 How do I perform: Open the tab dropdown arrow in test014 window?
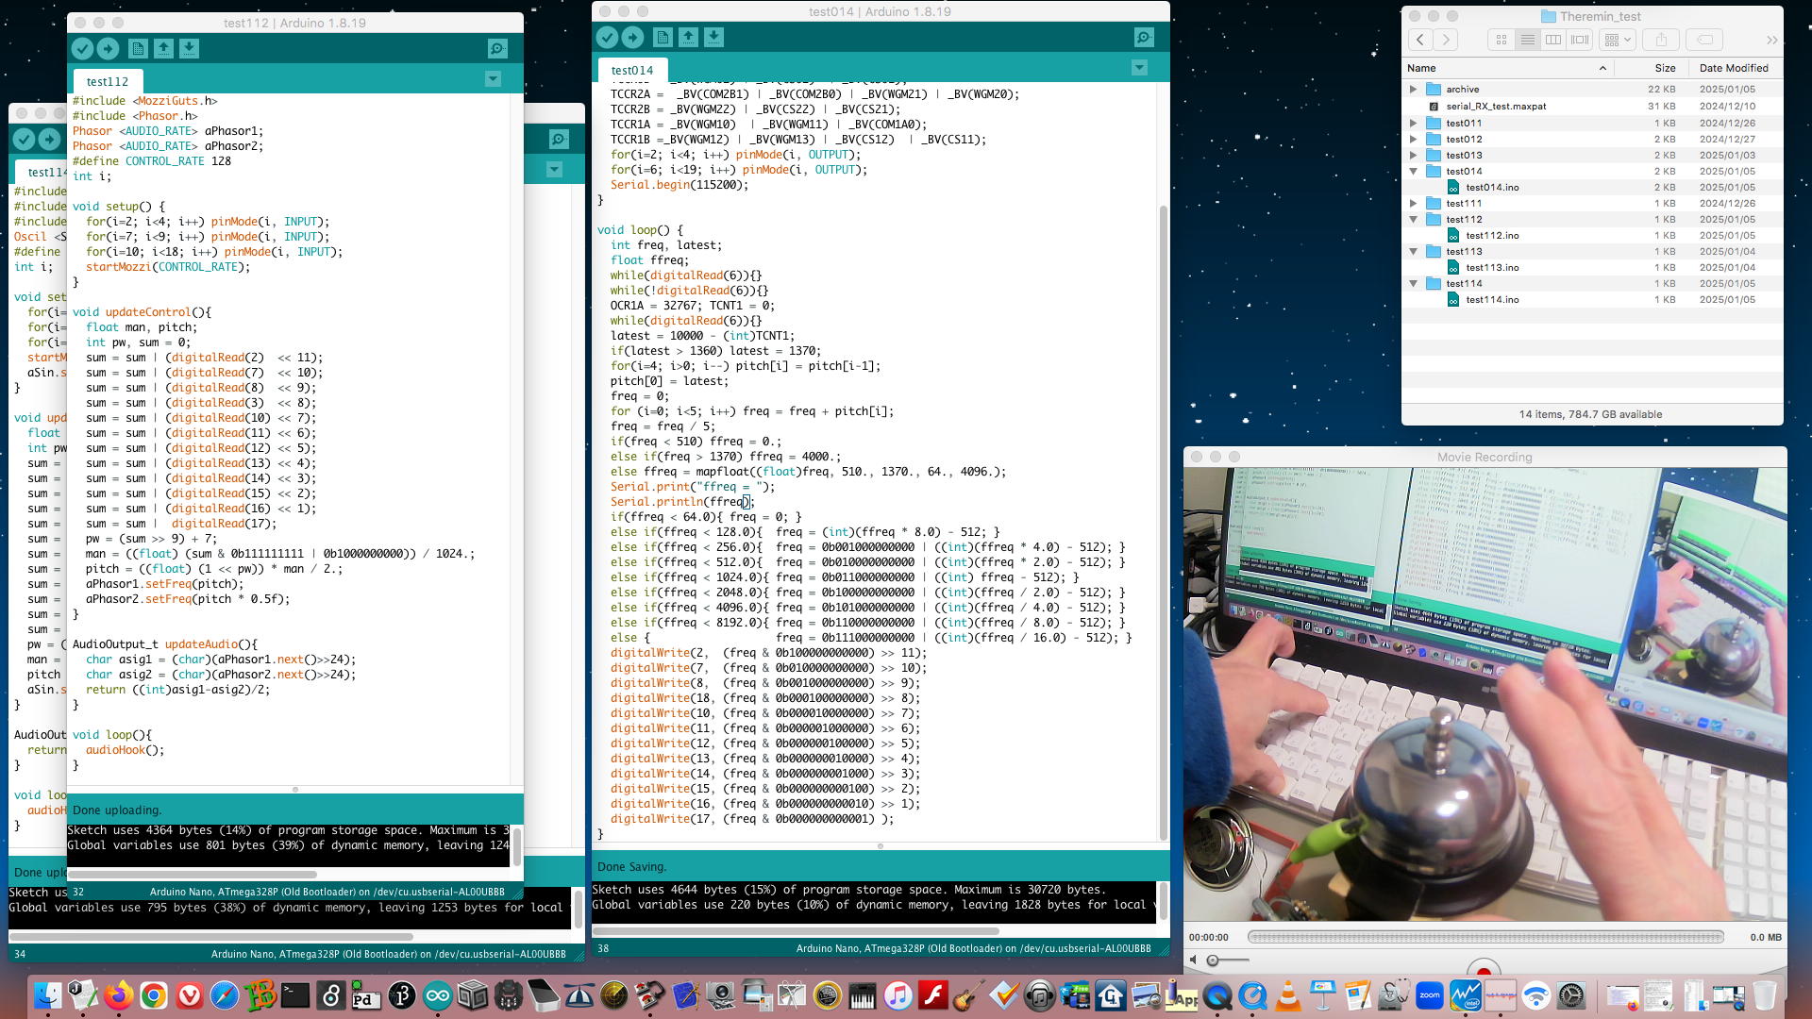(1139, 68)
